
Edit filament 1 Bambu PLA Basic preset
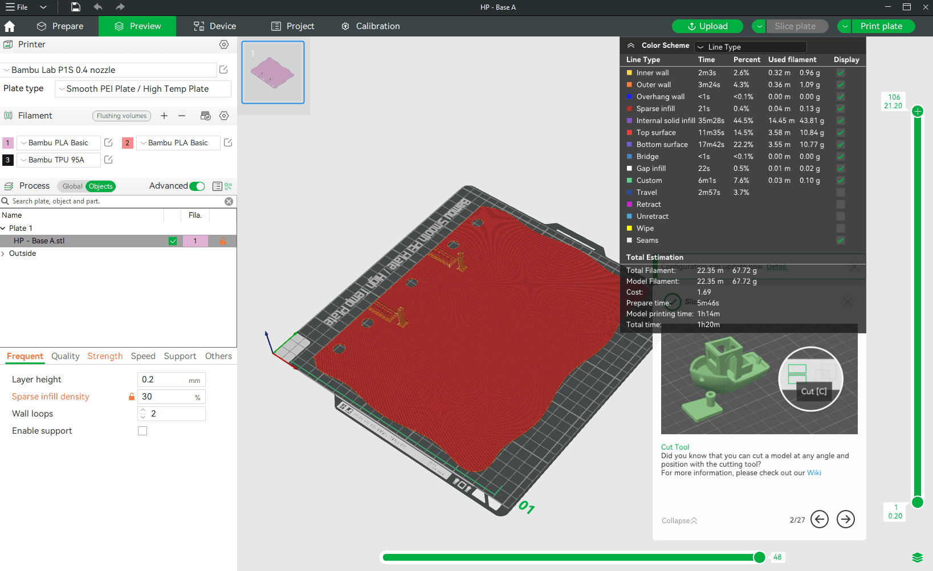pos(108,142)
